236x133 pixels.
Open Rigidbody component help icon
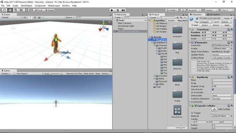pos(229,77)
